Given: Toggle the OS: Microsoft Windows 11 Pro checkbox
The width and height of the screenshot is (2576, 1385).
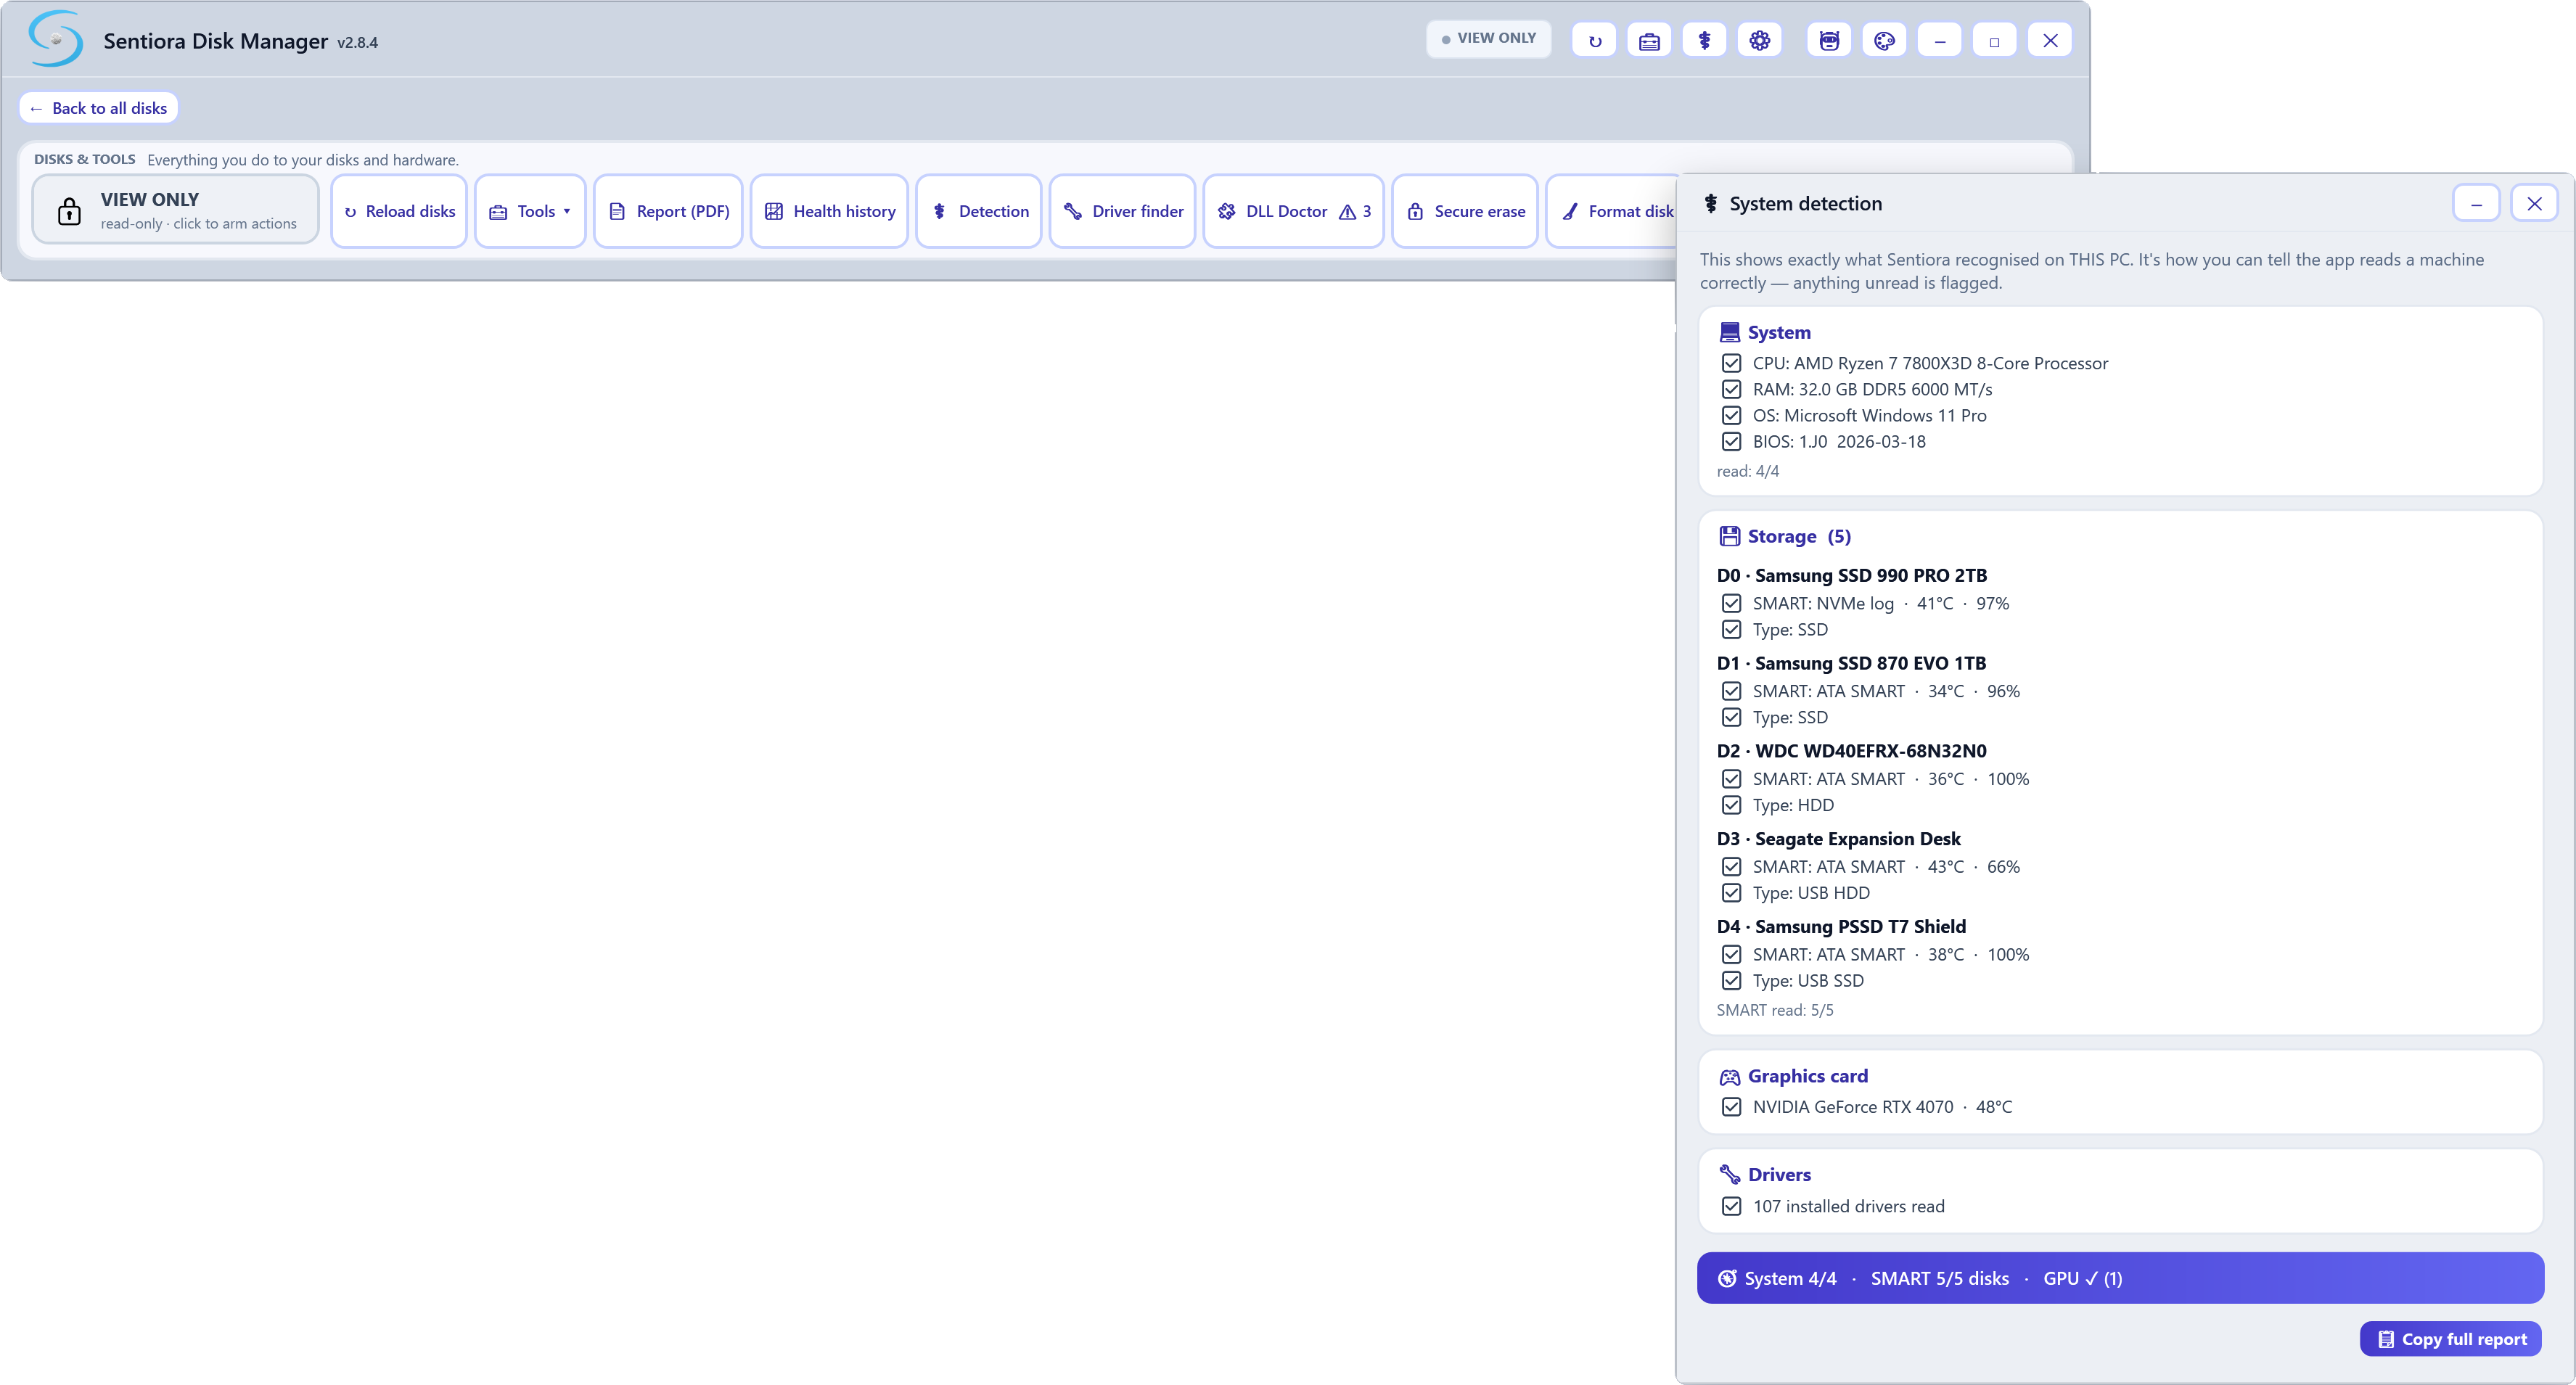Looking at the screenshot, I should [x=1731, y=415].
